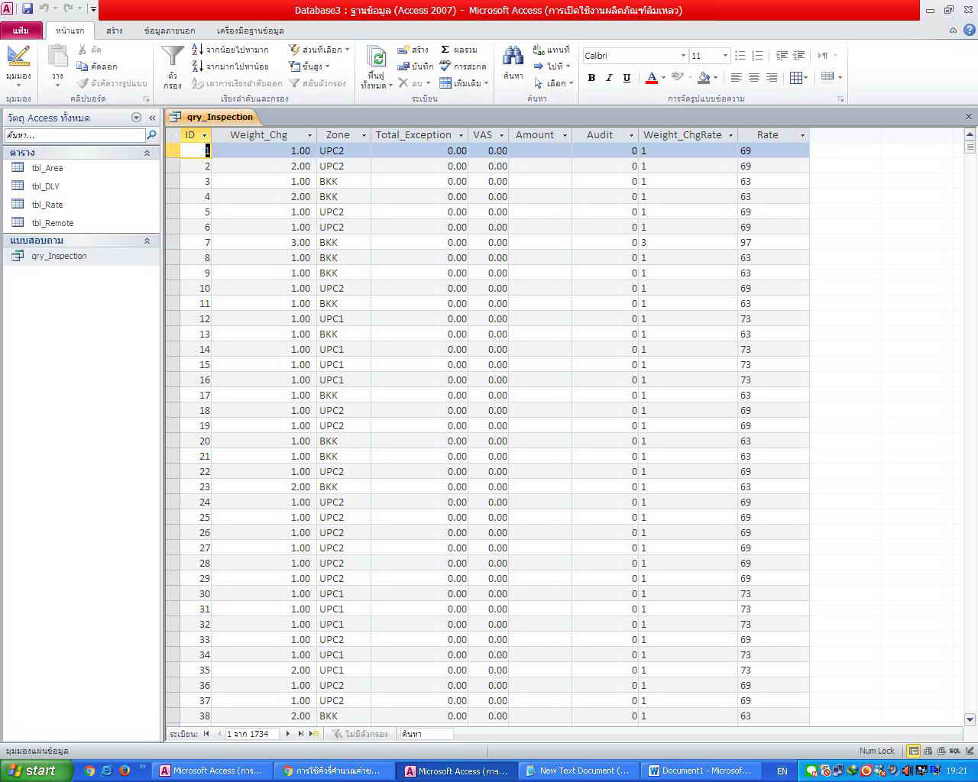This screenshot has width=978, height=782.
Task: Switch to External Data (ข้อมูลภายนอก) tab
Action: (x=170, y=31)
